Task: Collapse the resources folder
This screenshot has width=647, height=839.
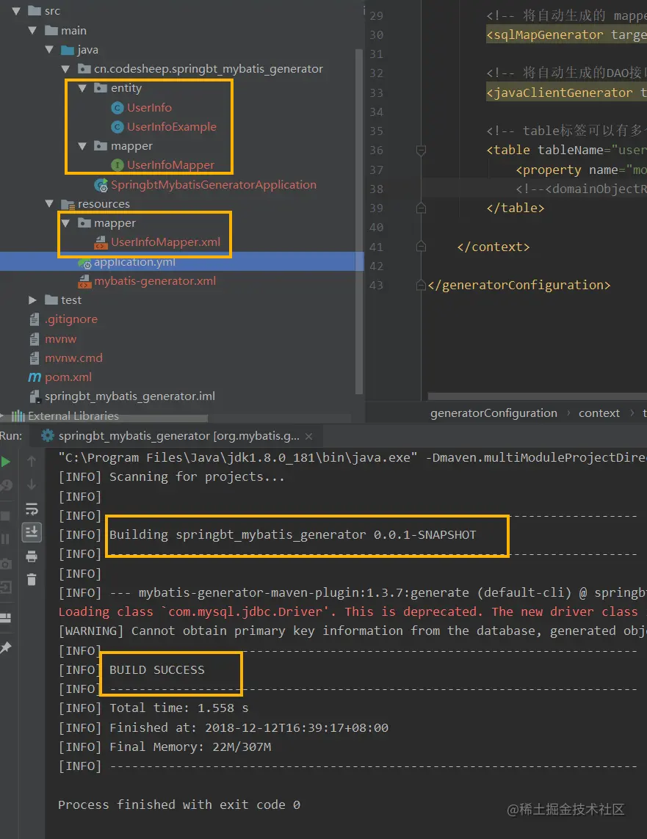Action: (x=50, y=204)
